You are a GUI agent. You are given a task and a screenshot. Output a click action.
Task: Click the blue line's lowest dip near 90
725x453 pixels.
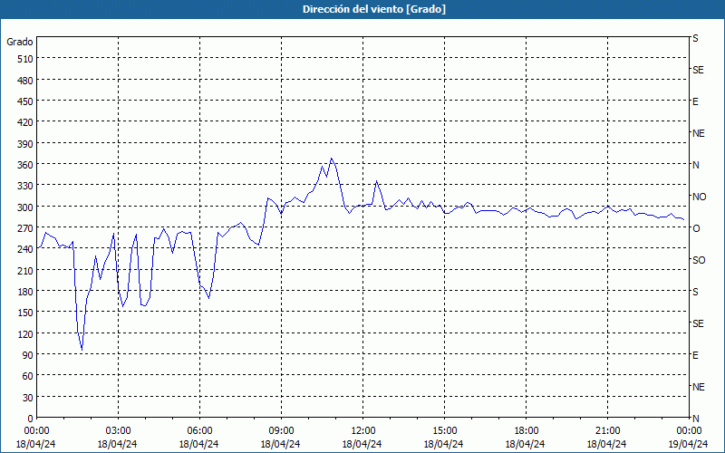82,350
